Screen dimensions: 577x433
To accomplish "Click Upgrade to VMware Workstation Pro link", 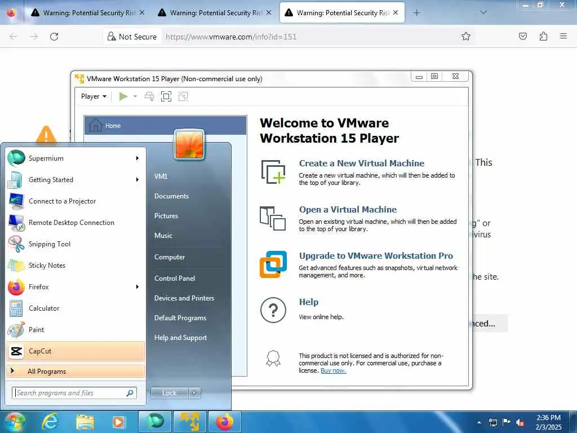I will [376, 256].
